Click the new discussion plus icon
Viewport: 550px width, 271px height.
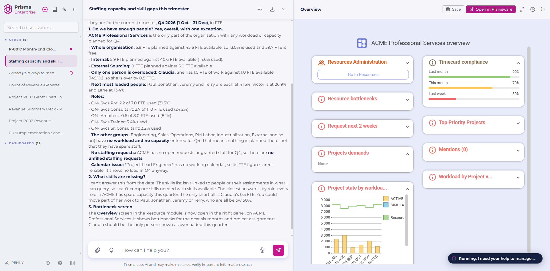click(45, 9)
